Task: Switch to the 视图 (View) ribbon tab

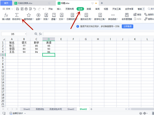Action: [106, 9]
